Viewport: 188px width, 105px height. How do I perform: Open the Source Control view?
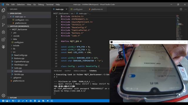click(x=3, y=25)
